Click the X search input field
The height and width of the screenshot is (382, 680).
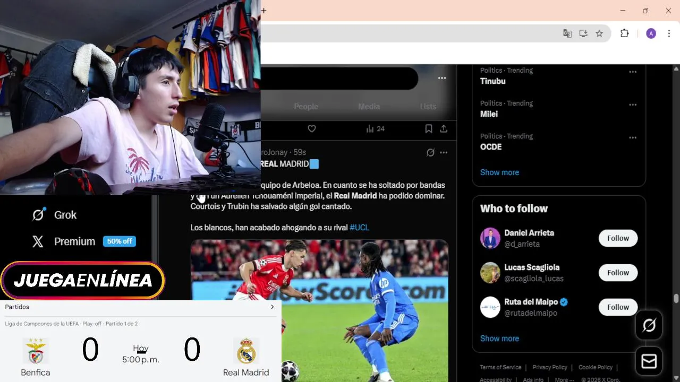point(339,78)
